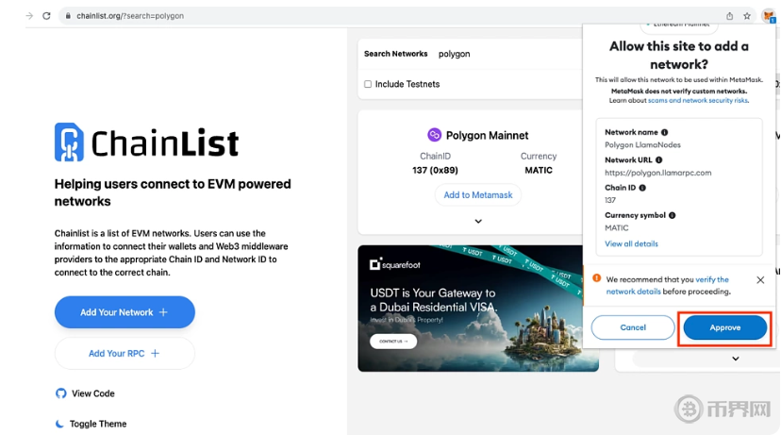The width and height of the screenshot is (781, 435).
Task: Click the MetaMask fox extension icon
Action: click(x=768, y=16)
